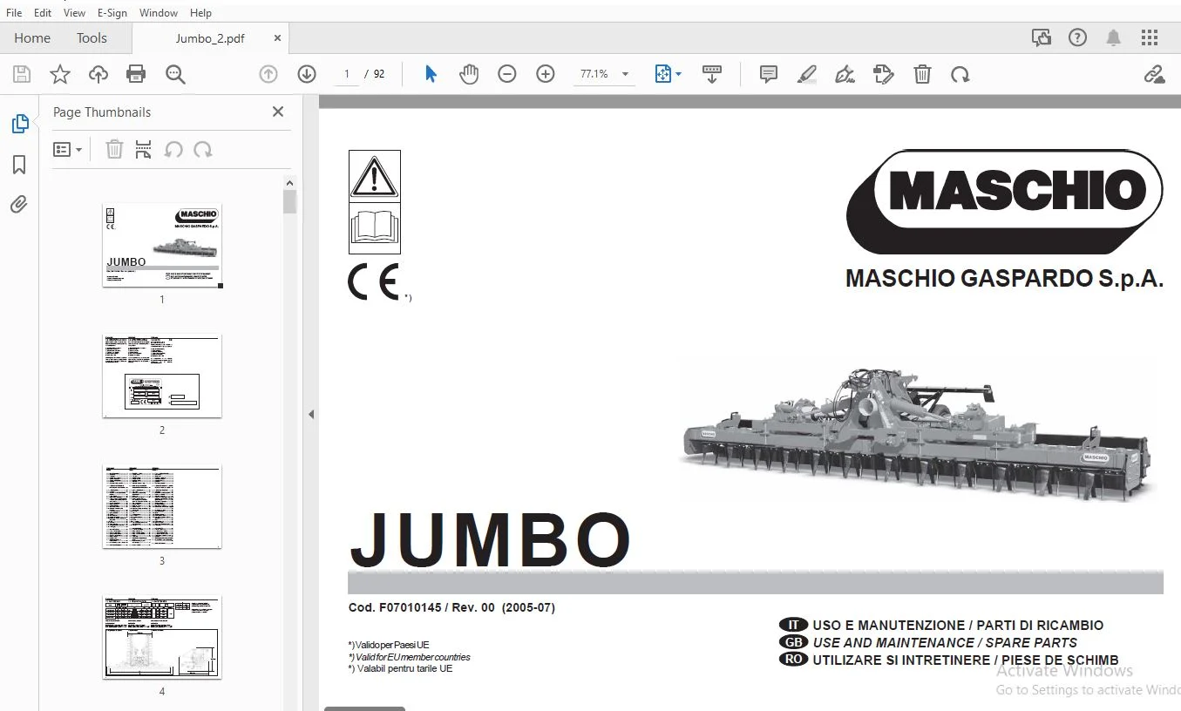The image size is (1181, 711).
Task: Select the Jumbo_2.pdf document tab
Action: [x=210, y=38]
